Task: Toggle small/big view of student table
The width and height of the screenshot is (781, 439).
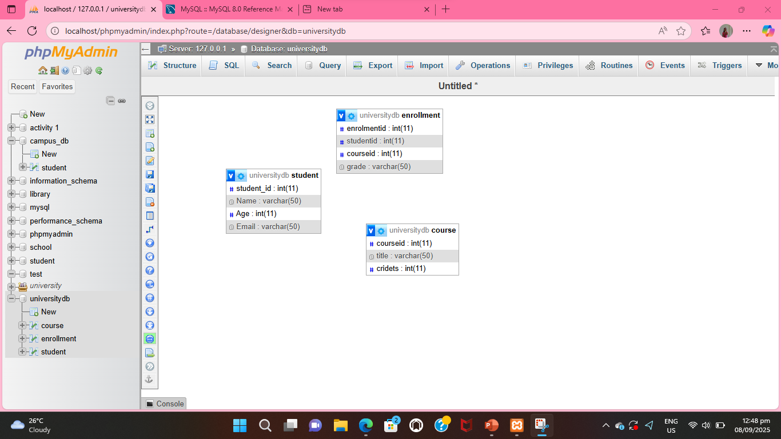Action: [x=231, y=176]
